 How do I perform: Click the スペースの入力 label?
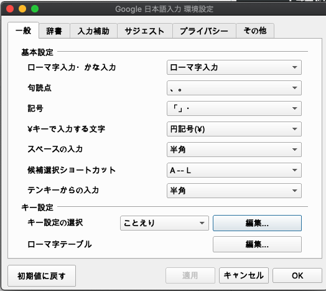pos(55,149)
